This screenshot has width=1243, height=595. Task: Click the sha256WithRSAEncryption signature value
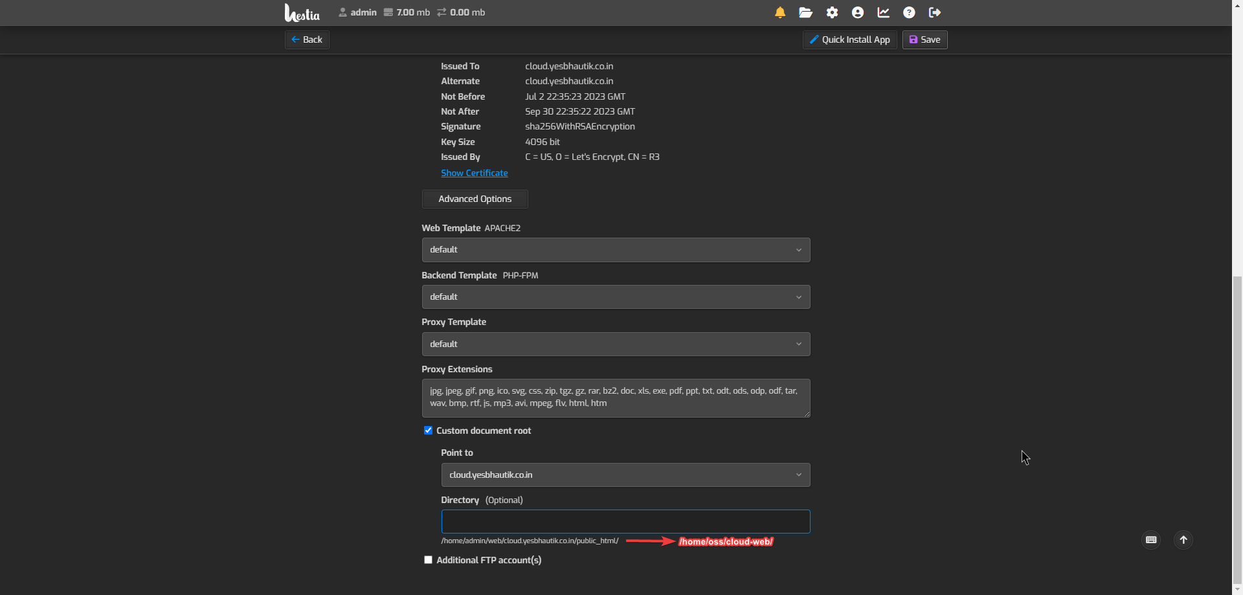tap(579, 126)
